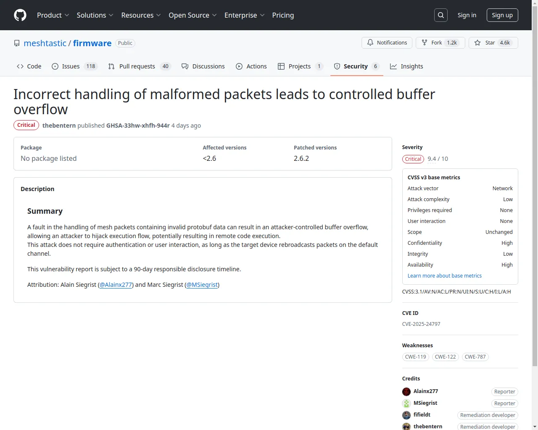The image size is (538, 430).
Task: Click the repository icon beside meshtastic
Action: (x=17, y=43)
